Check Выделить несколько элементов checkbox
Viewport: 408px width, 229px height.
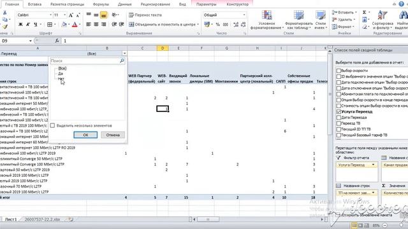click(52, 125)
